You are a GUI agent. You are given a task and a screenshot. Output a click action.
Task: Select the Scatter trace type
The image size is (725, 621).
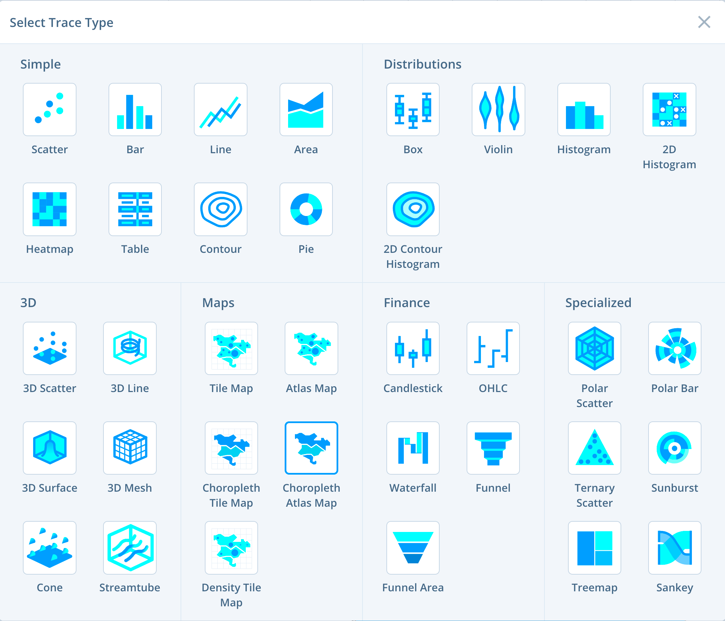click(49, 110)
